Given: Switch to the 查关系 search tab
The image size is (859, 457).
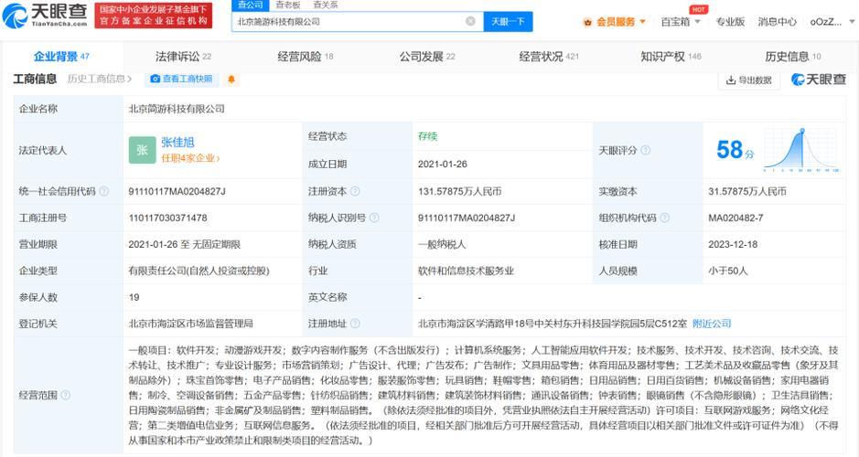Looking at the screenshot, I should click(x=326, y=5).
